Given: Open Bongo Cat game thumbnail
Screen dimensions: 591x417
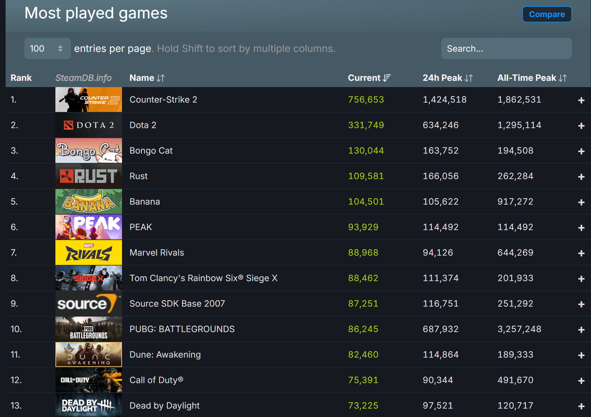Looking at the screenshot, I should [89, 151].
